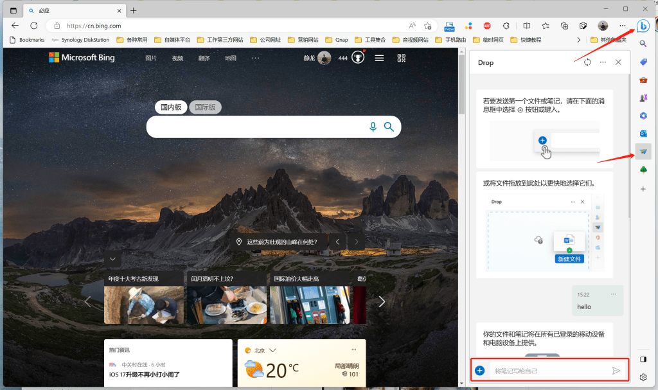Open the QR code icon on Bing header
658x390 pixels.
[x=401, y=58]
